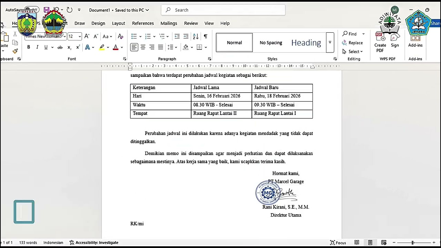
Task: Open Borders dropdown arrow
Action: coord(206,47)
